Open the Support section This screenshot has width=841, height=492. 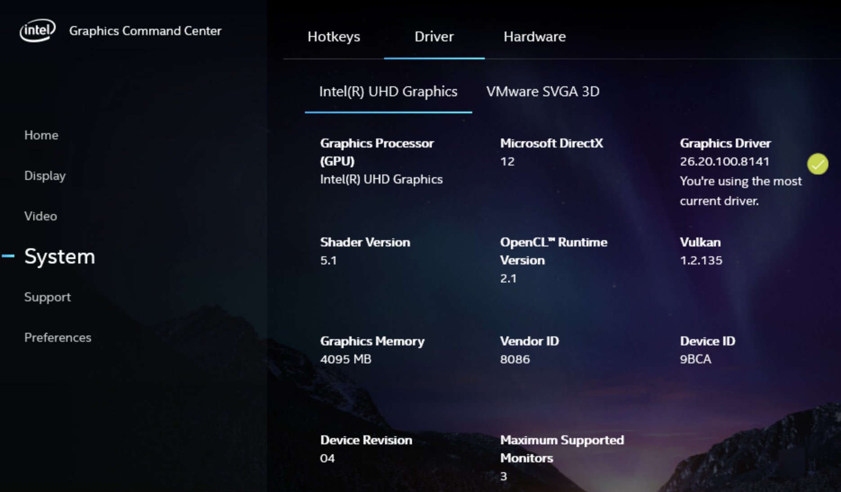click(x=48, y=297)
